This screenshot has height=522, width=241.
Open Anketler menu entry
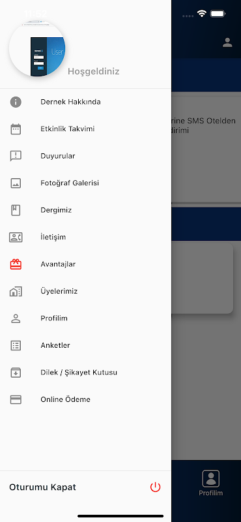[x=85, y=345]
